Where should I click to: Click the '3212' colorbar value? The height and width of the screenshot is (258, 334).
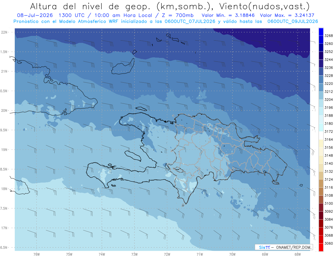[329, 92]
